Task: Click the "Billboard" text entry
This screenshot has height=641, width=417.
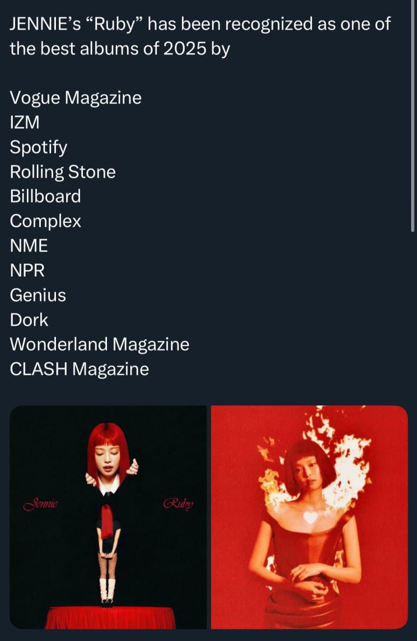Action: click(x=45, y=197)
